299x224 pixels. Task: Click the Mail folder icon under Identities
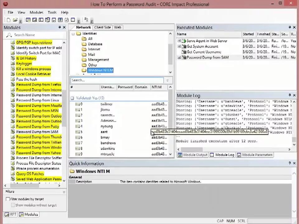pyautogui.click(x=84, y=54)
